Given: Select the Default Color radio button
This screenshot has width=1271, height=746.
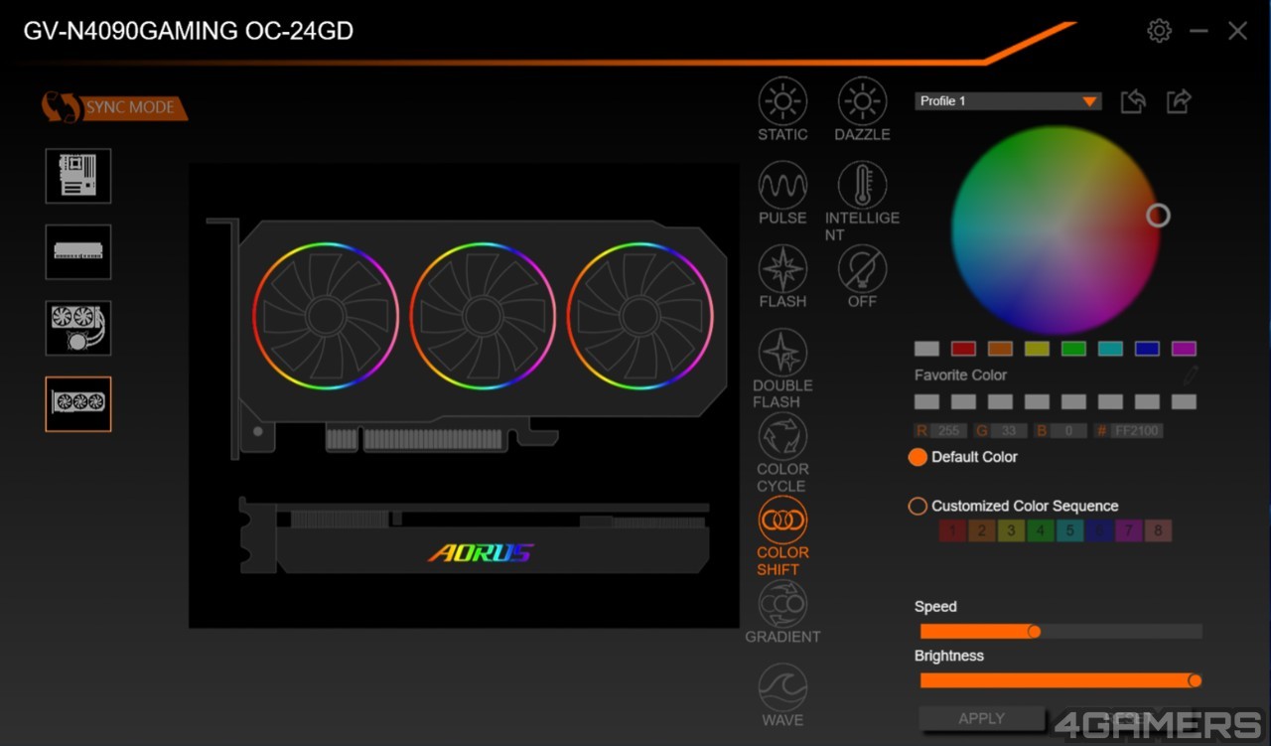Looking at the screenshot, I should click(x=918, y=457).
